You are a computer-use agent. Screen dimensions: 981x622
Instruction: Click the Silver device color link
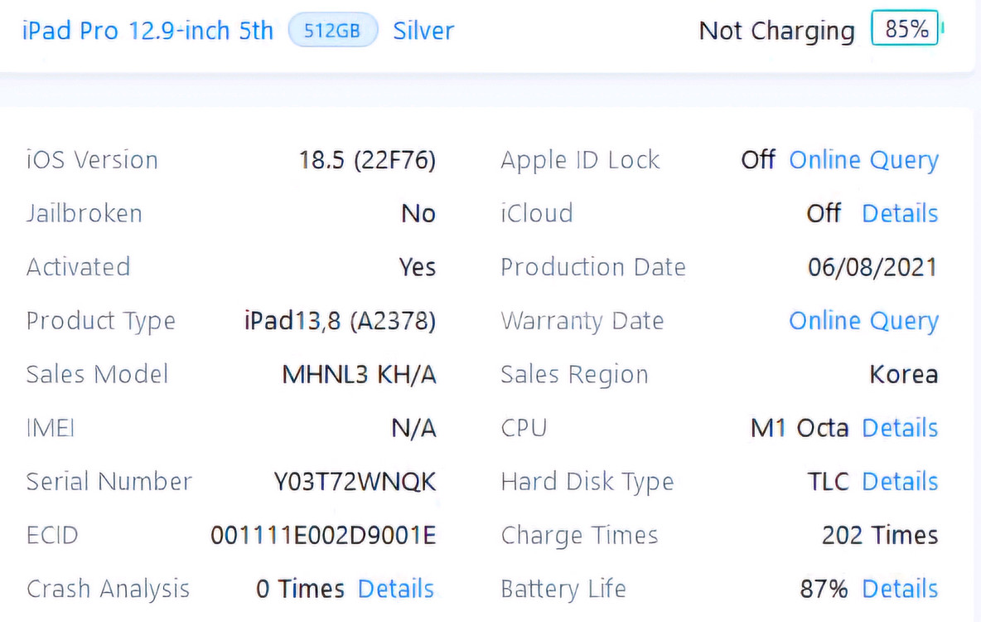point(423,31)
